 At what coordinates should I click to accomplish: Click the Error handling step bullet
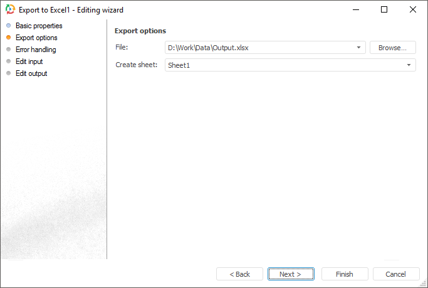click(x=8, y=50)
